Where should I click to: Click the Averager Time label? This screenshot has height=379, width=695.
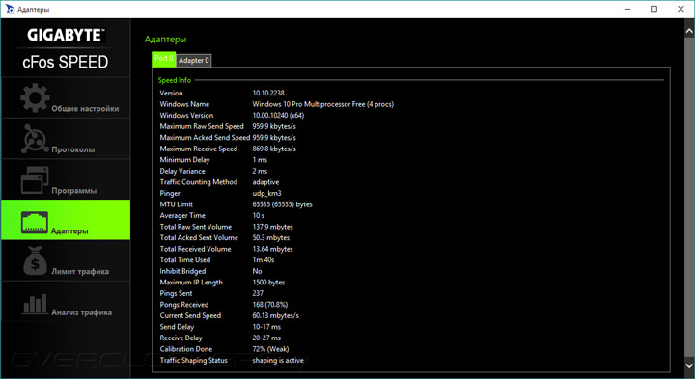tap(182, 216)
